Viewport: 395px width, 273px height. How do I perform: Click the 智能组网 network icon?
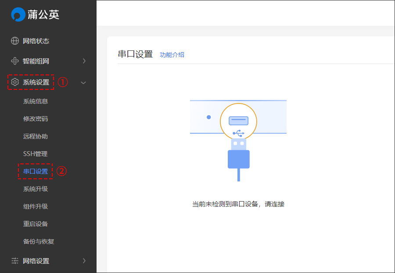15,61
